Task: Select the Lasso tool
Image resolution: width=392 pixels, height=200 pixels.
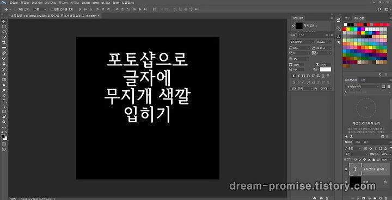Action: [x=4, y=32]
